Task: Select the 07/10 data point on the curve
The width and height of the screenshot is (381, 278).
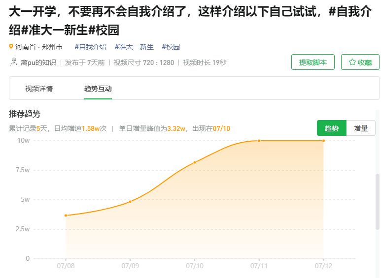Action: [x=195, y=162]
